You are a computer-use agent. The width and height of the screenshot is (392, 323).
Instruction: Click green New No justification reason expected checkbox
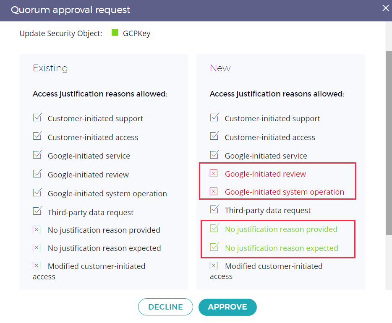tap(214, 247)
